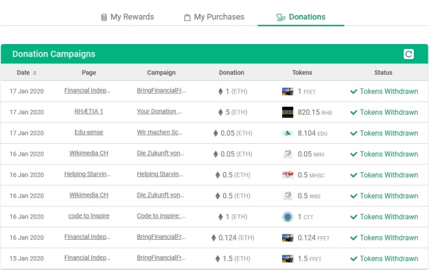The width and height of the screenshot is (429, 270).
Task: Open the Helping Starvin… page link
Action: (88, 175)
